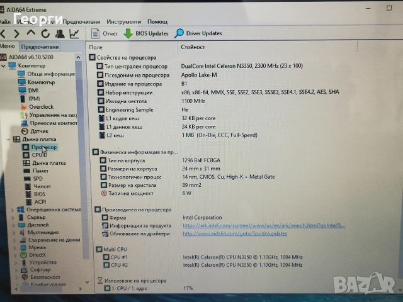Select the L2 кеш row

coord(178,135)
